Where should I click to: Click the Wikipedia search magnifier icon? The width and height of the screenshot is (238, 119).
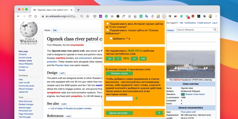pos(215,30)
